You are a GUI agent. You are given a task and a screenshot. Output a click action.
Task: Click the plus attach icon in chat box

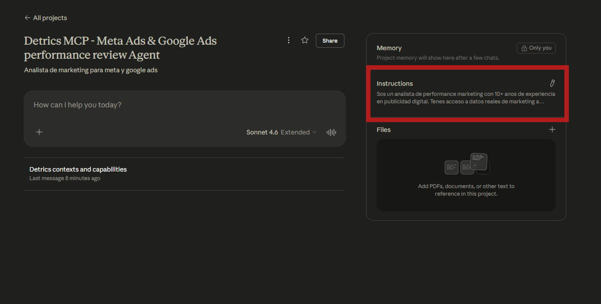(39, 132)
